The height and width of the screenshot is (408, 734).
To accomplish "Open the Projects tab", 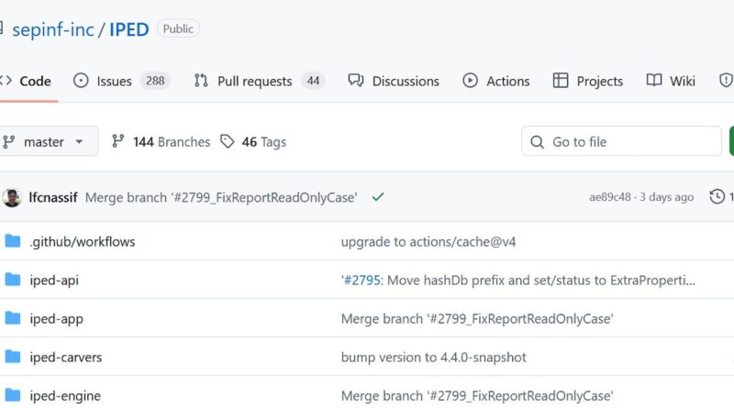I will [588, 81].
